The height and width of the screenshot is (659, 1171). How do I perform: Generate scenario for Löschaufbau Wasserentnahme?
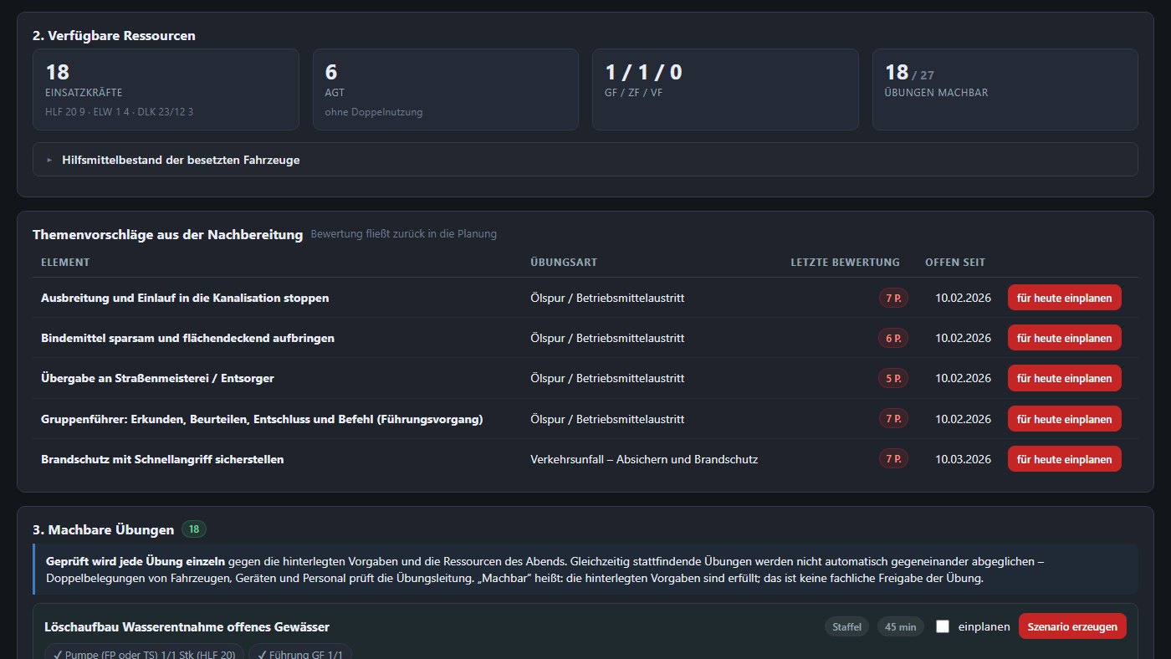(x=1072, y=626)
